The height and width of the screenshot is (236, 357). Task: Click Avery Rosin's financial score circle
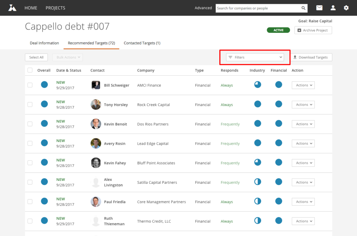(x=279, y=143)
